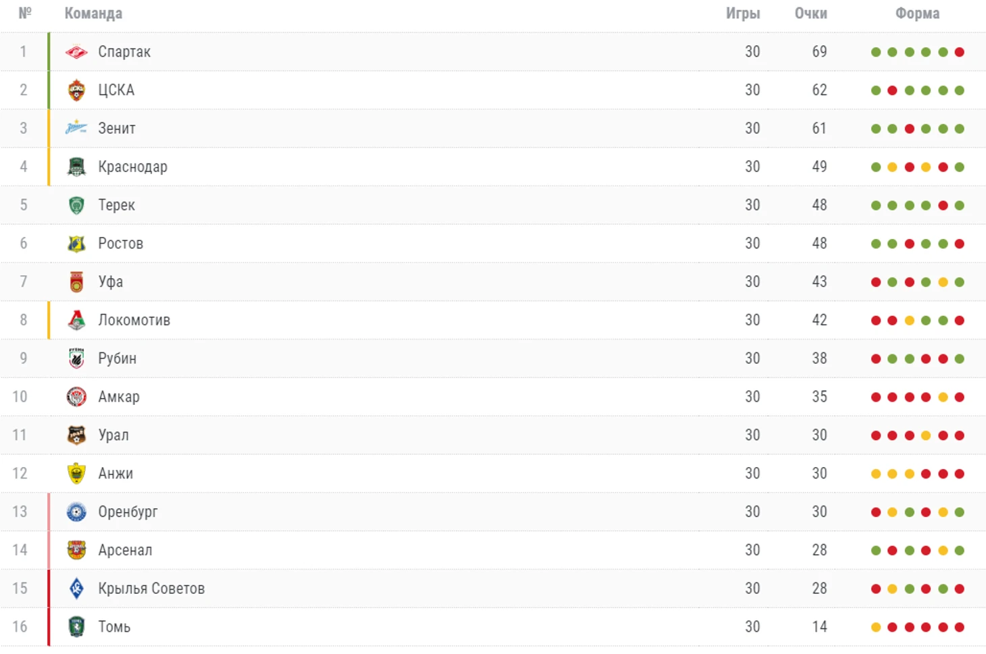Click Спартак's last red form dot
The height and width of the screenshot is (654, 986).
coord(960,52)
